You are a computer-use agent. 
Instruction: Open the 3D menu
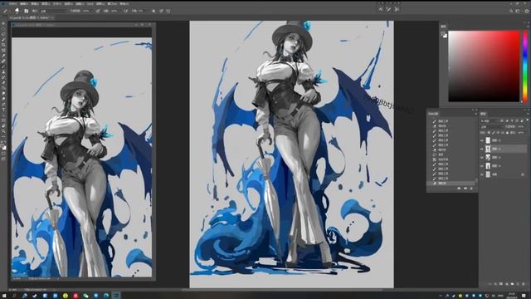(x=90, y=3)
